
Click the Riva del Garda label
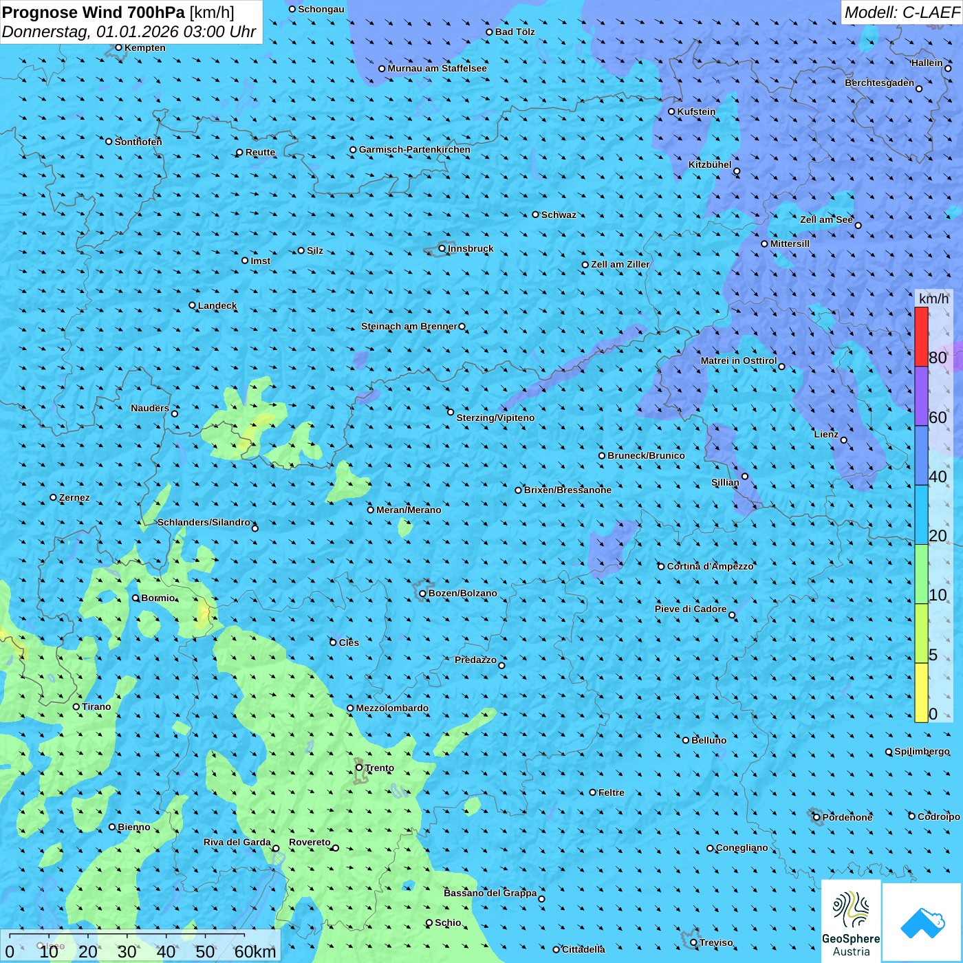pos(237,842)
